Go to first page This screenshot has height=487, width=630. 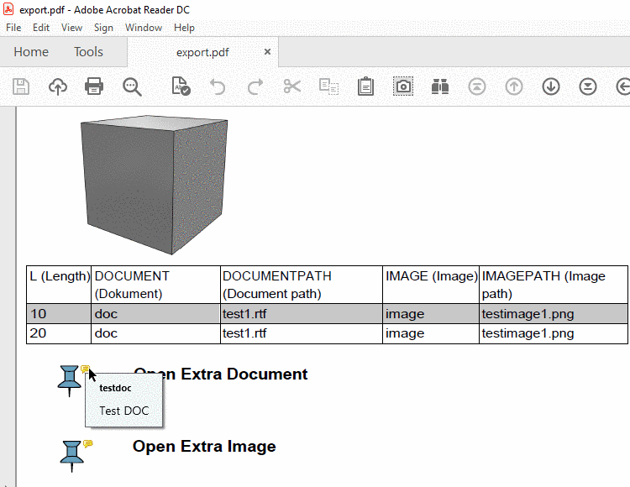coord(477,86)
